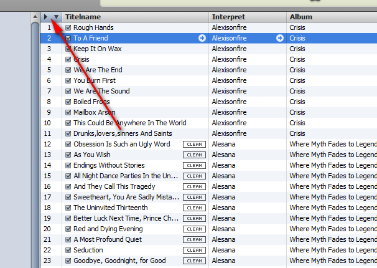The height and width of the screenshot is (268, 377).
Task: Click the right-pointing triangle in the header
Action: point(45,17)
